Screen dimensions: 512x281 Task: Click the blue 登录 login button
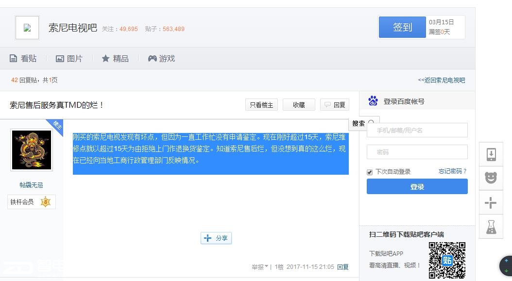pyautogui.click(x=417, y=186)
